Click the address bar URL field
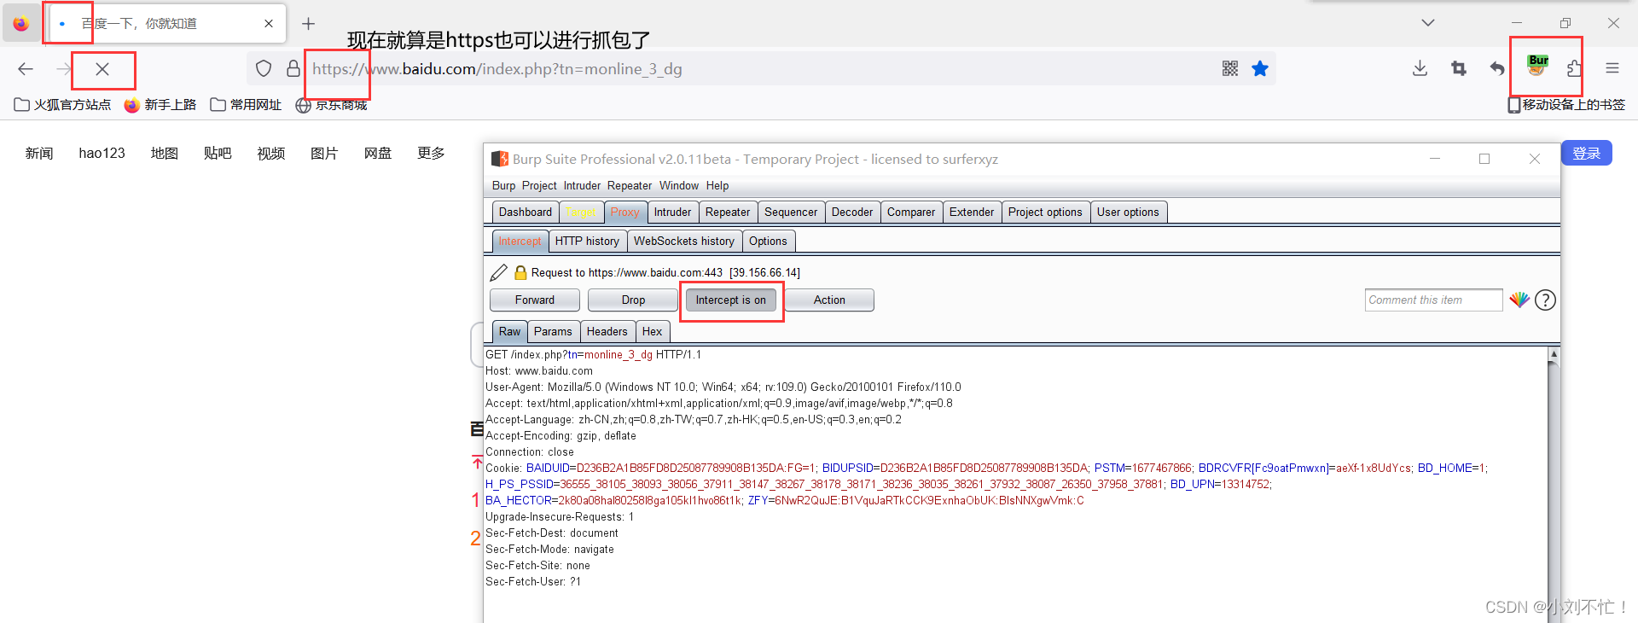This screenshot has height=623, width=1638. click(x=759, y=68)
